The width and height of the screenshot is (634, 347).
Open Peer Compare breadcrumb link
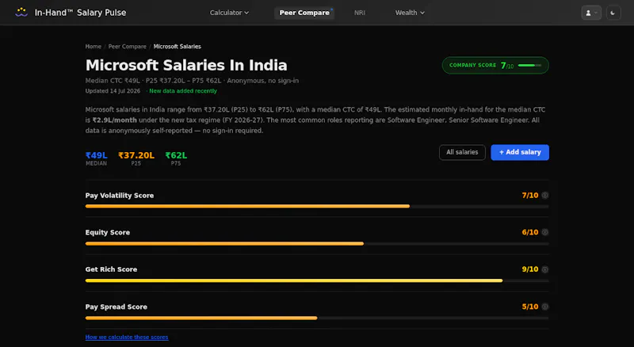click(x=128, y=47)
